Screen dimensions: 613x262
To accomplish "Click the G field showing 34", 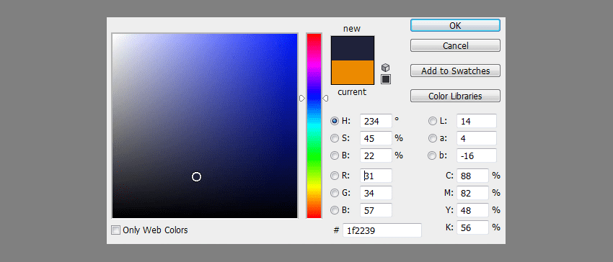I will (376, 193).
